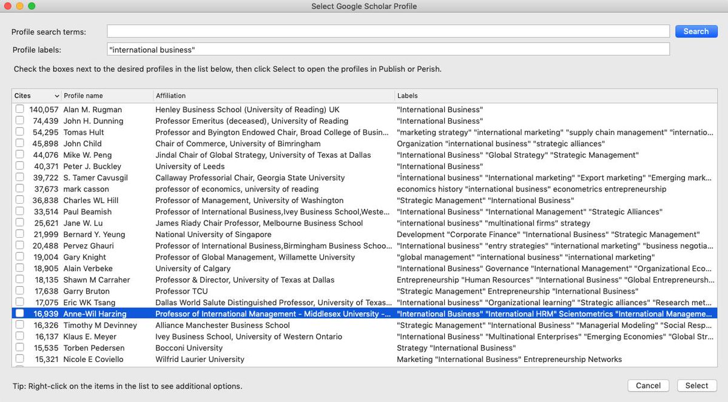This screenshot has height=402, width=728.
Task: Tick the checkbox for Garry Bruton
Action: [20, 291]
